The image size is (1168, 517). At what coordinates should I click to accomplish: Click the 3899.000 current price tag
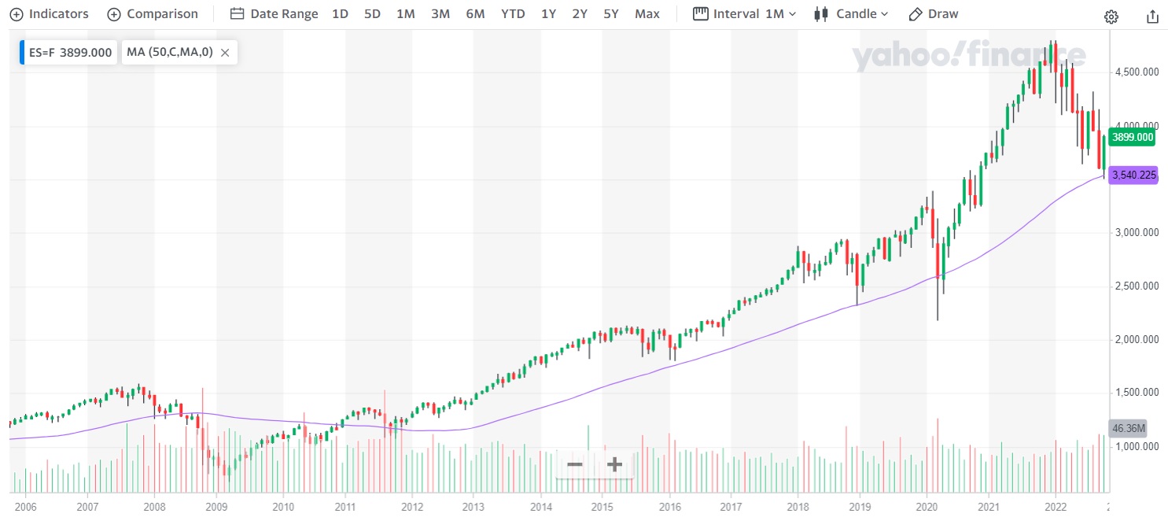click(1133, 137)
